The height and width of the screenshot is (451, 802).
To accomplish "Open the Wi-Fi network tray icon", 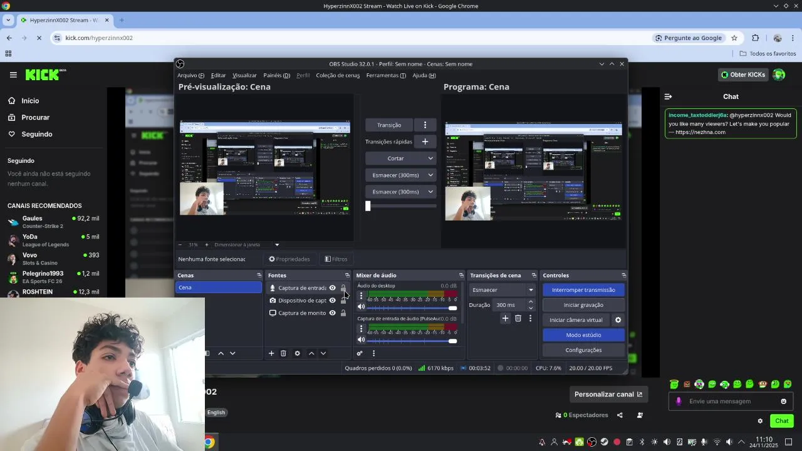I will coord(717,442).
